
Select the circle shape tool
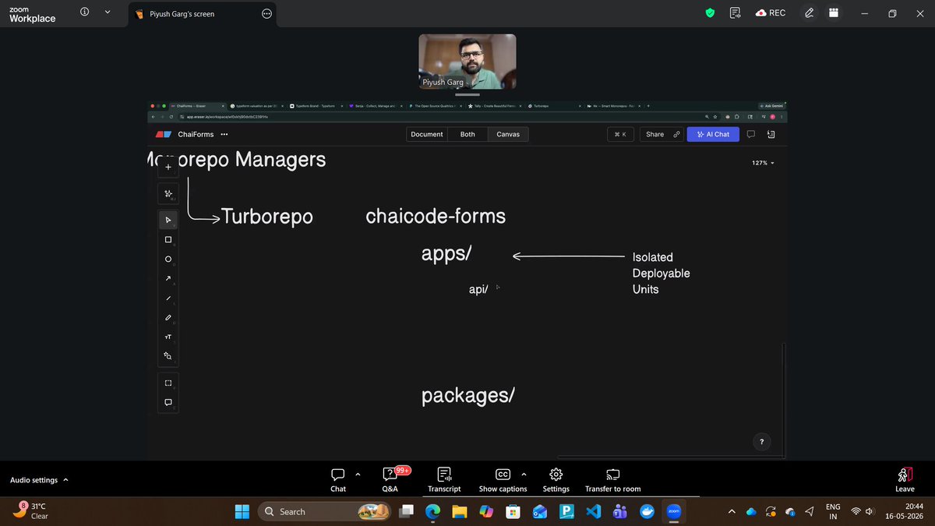pyautogui.click(x=168, y=259)
